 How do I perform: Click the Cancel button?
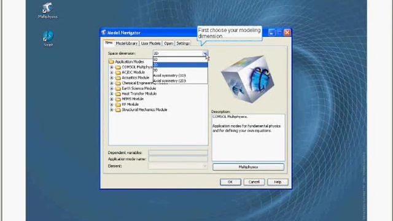click(254, 182)
